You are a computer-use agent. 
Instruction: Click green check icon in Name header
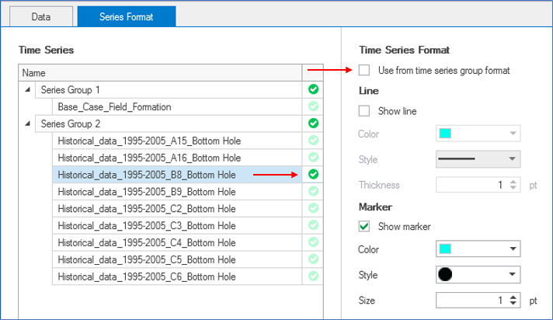click(313, 72)
